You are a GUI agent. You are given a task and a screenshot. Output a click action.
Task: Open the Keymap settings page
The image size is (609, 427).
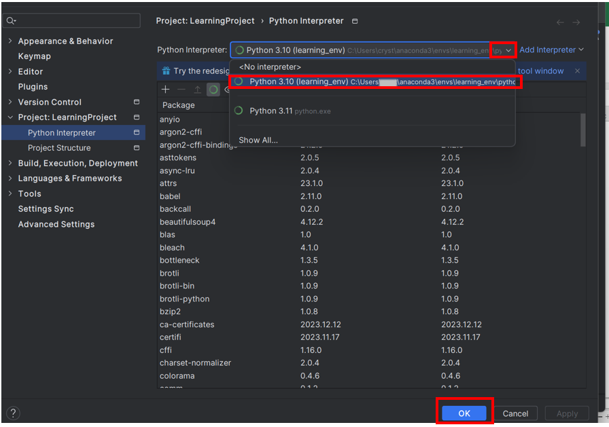tap(34, 56)
